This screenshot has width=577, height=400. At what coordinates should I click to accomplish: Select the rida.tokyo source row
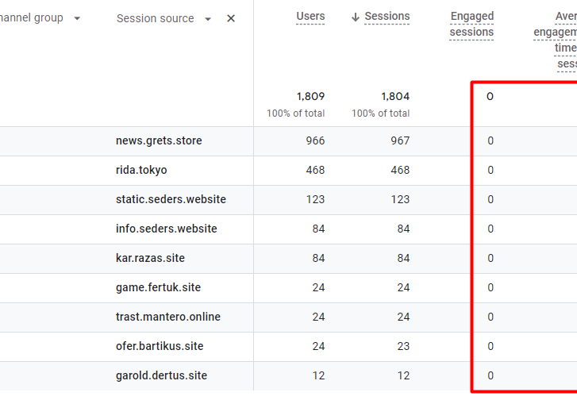pos(141,170)
